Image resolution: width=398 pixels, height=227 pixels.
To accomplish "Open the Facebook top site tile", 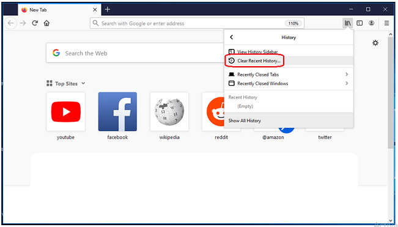I will point(117,112).
